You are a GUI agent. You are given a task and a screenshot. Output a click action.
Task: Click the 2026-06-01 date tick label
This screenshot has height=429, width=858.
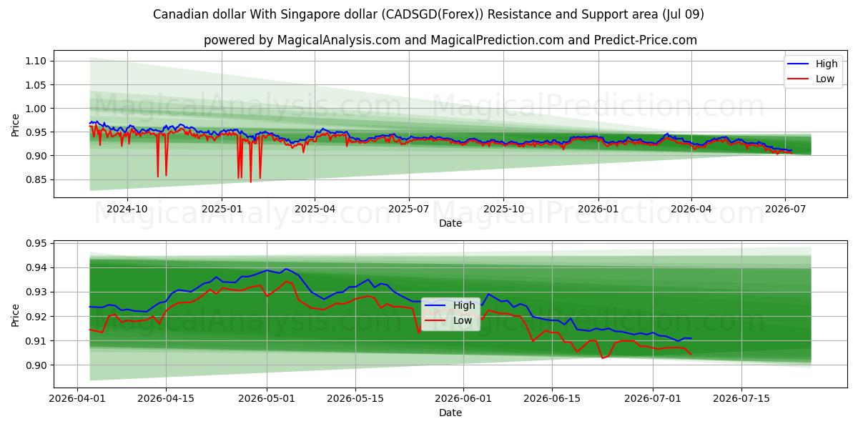(463, 398)
